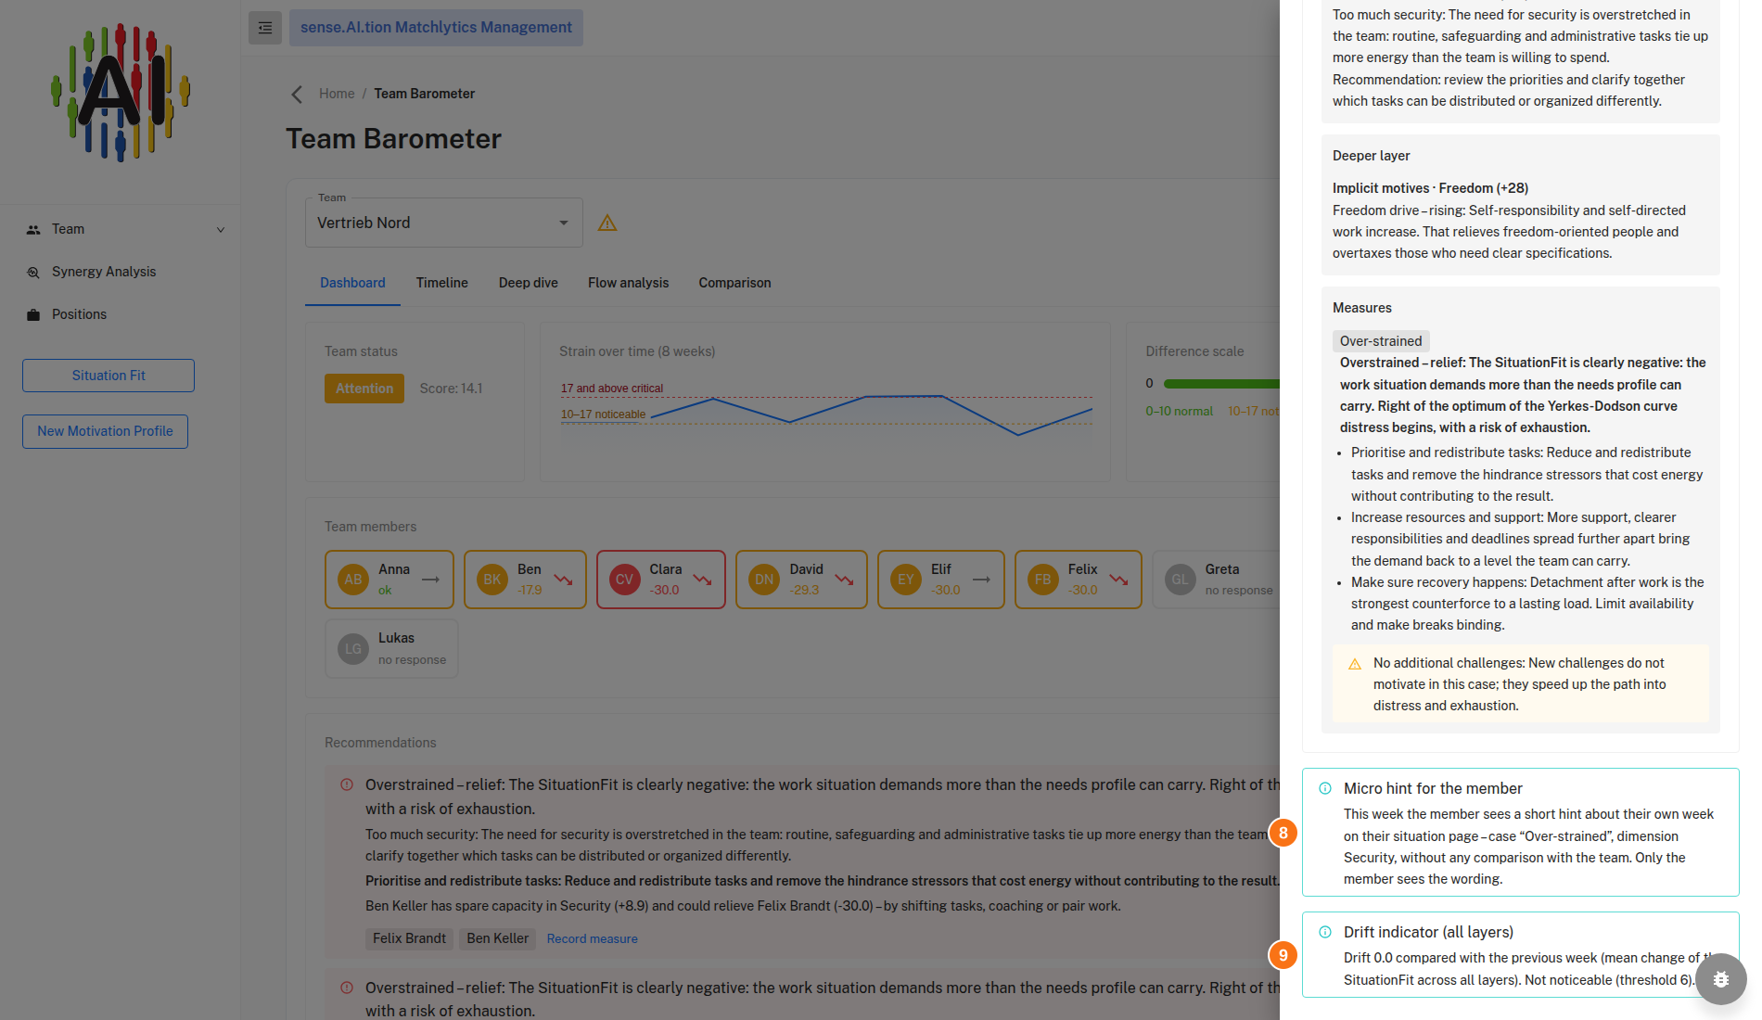Switch to the Dashboard tab
Viewport: 1762px width, 1020px height.
[x=352, y=283]
